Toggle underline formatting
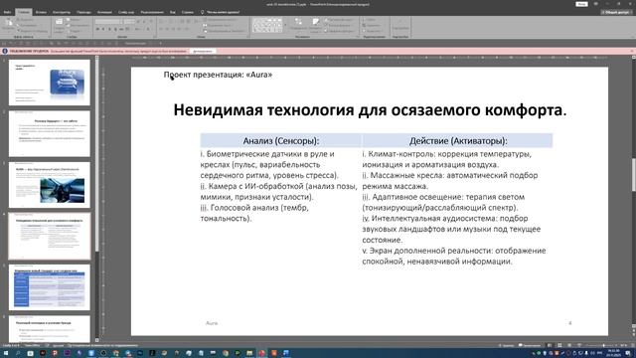This screenshot has width=636, height=358. (x=109, y=29)
